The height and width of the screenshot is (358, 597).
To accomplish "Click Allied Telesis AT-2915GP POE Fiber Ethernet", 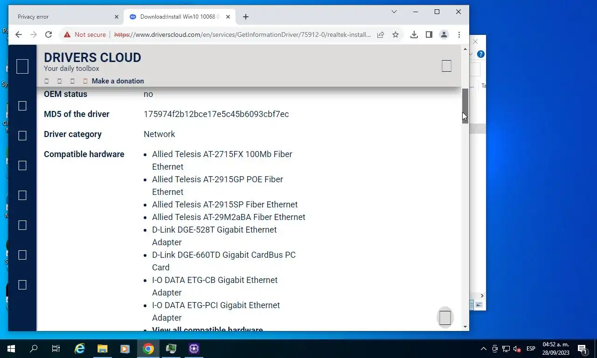I will pyautogui.click(x=217, y=186).
